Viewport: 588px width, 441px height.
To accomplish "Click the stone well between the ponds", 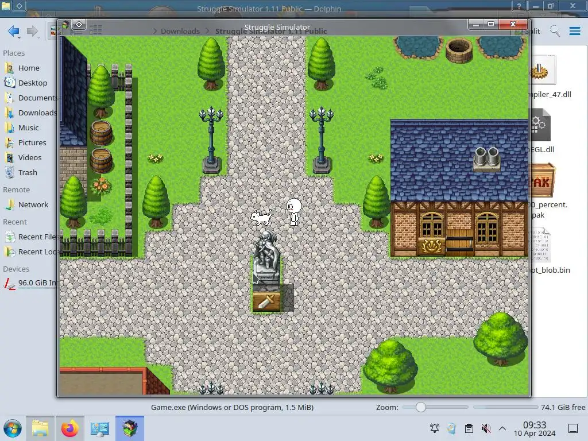I will (459, 51).
